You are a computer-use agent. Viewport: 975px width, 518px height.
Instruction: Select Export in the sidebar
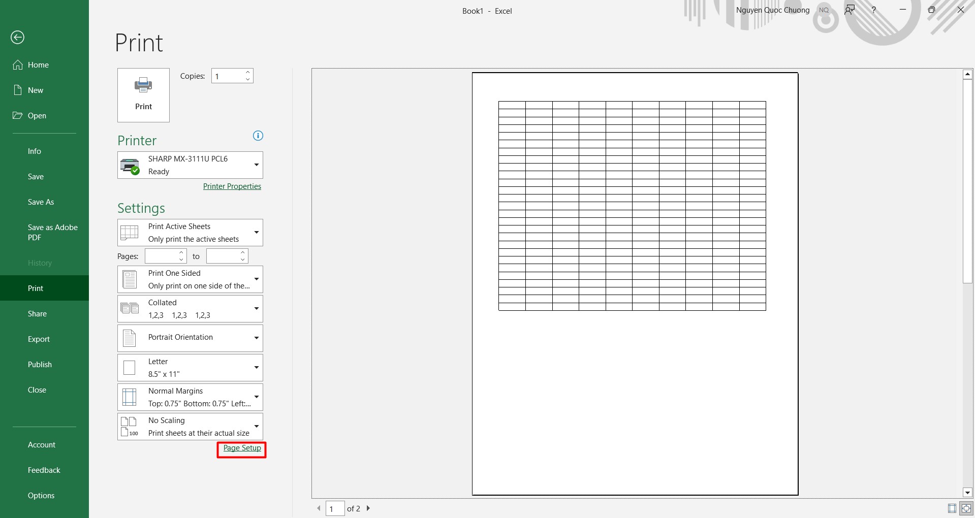39,339
